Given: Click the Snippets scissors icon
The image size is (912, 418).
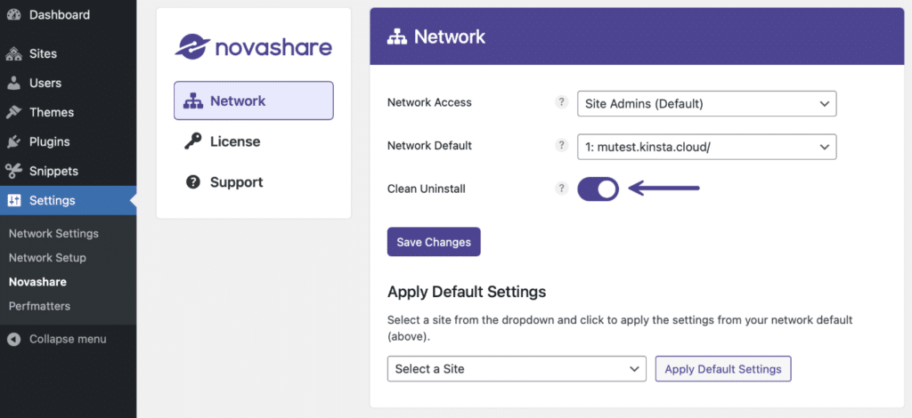Looking at the screenshot, I should pyautogui.click(x=14, y=172).
